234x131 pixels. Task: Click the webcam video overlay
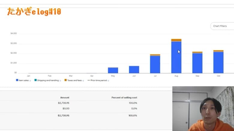tap(203, 109)
